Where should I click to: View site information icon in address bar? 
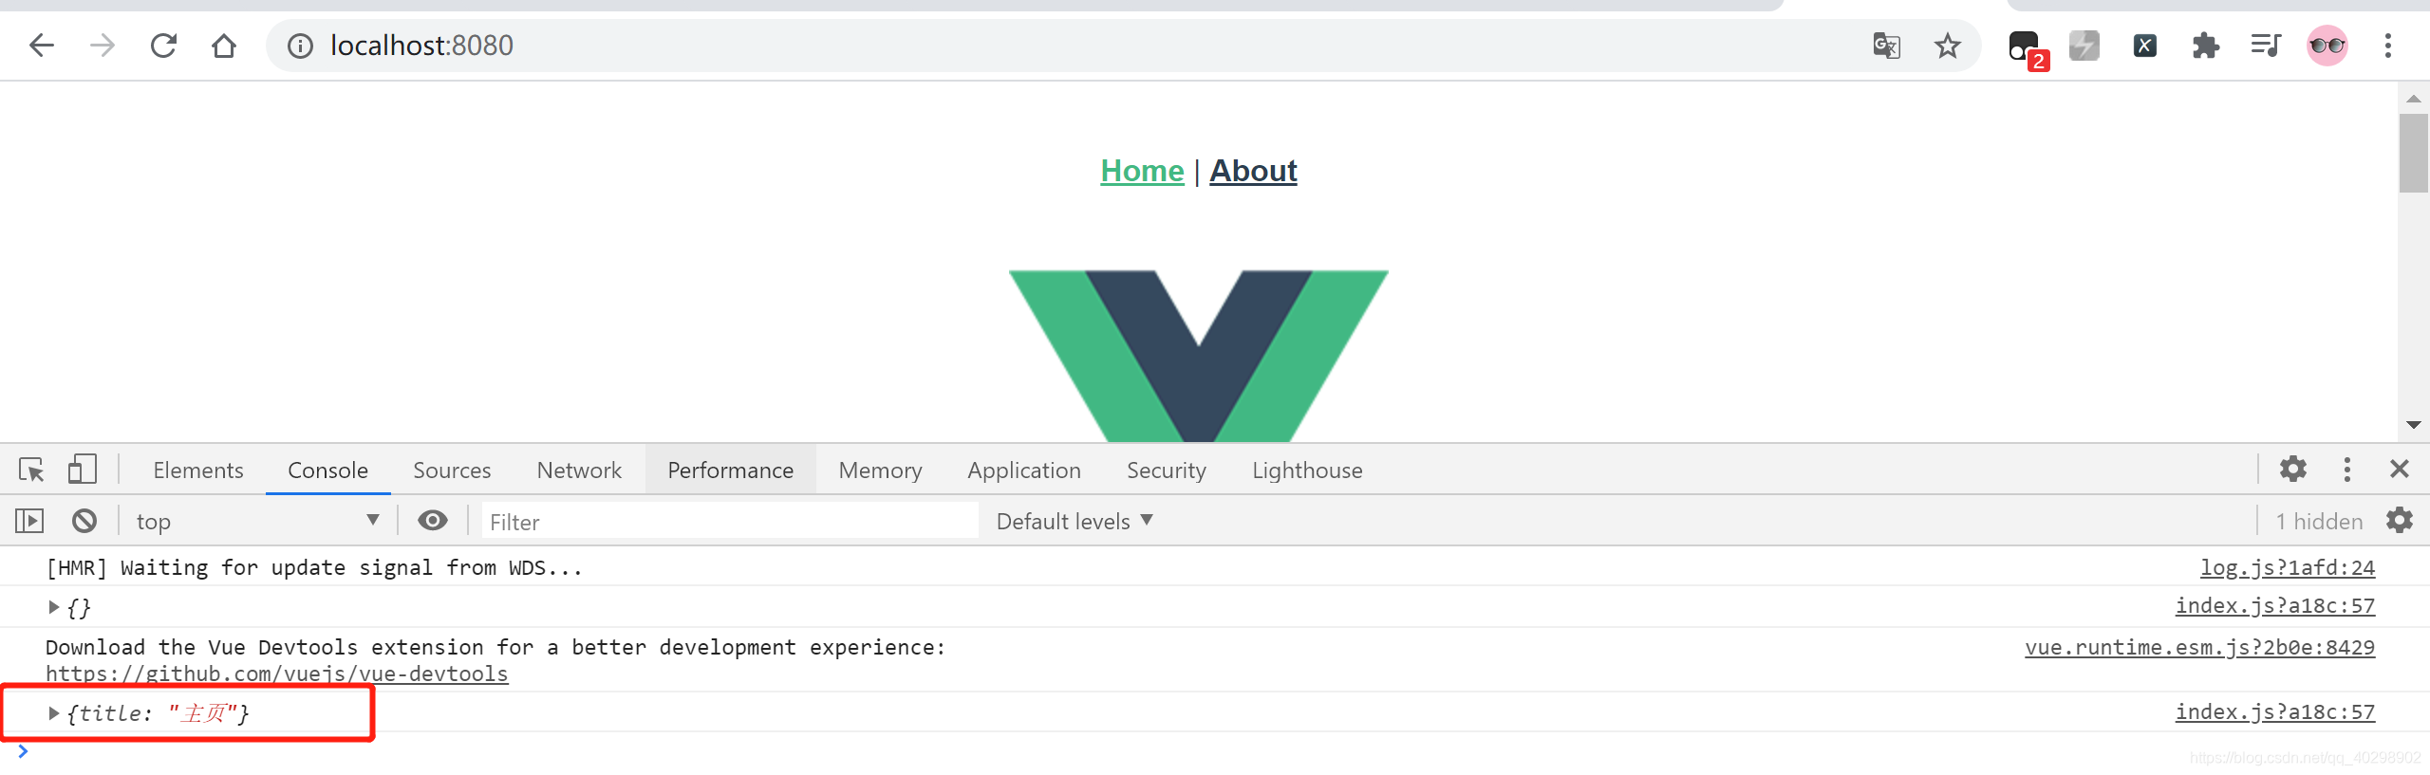[300, 46]
